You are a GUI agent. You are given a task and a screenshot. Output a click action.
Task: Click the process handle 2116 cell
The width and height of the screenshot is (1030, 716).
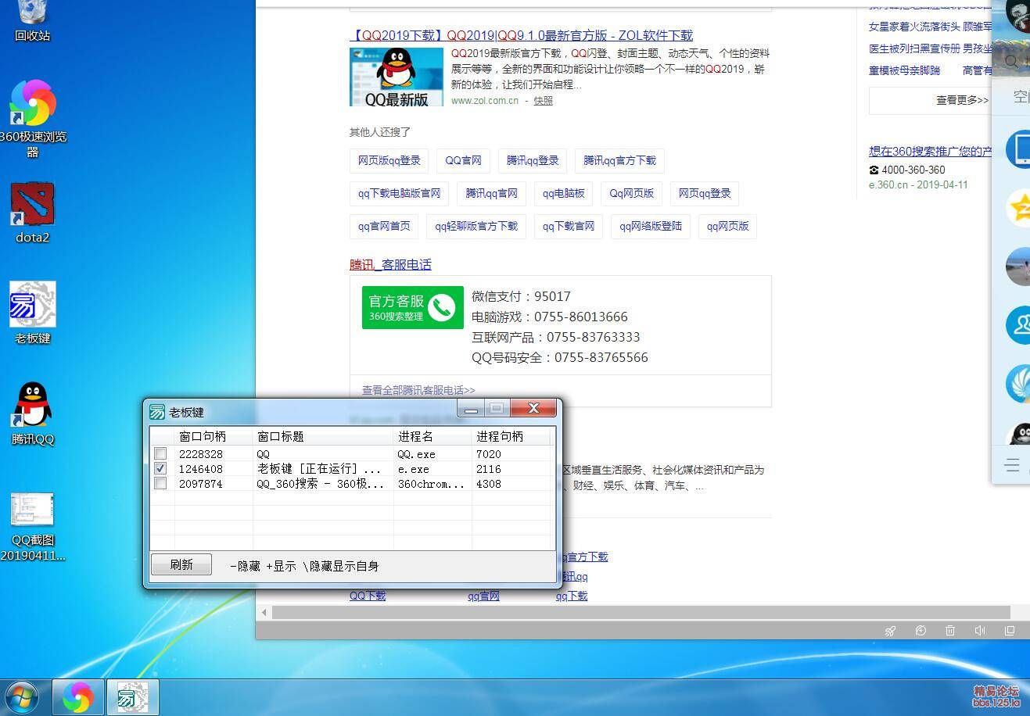click(488, 469)
